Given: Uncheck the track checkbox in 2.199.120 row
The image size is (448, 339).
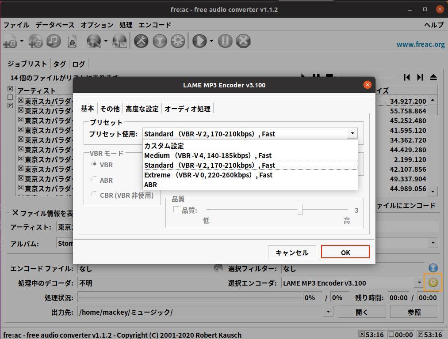Looking at the screenshot, I should 21,158.
